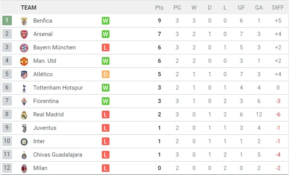This screenshot has height=175, width=289.
Task: Click the Arsenal club crest icon
Action: pyautogui.click(x=24, y=34)
